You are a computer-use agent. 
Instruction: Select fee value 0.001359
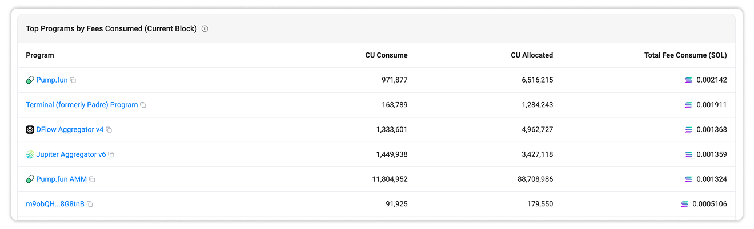coord(712,154)
